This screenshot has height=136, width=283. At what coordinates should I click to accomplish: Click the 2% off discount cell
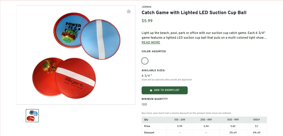233,133
